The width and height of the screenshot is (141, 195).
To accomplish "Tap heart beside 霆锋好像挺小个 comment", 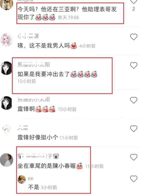I will click(x=134, y=129).
